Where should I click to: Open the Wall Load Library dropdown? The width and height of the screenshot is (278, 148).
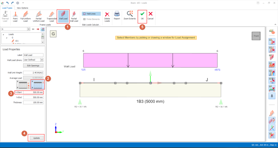42,60
